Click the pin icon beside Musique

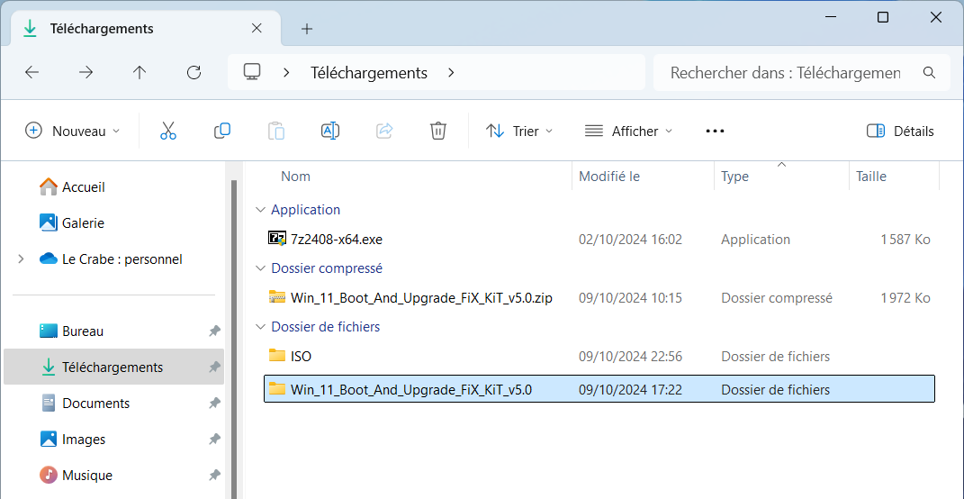click(214, 475)
